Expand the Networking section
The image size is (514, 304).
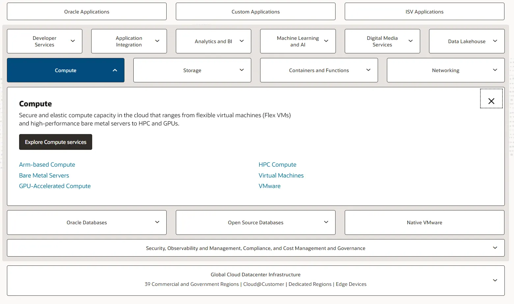446,70
